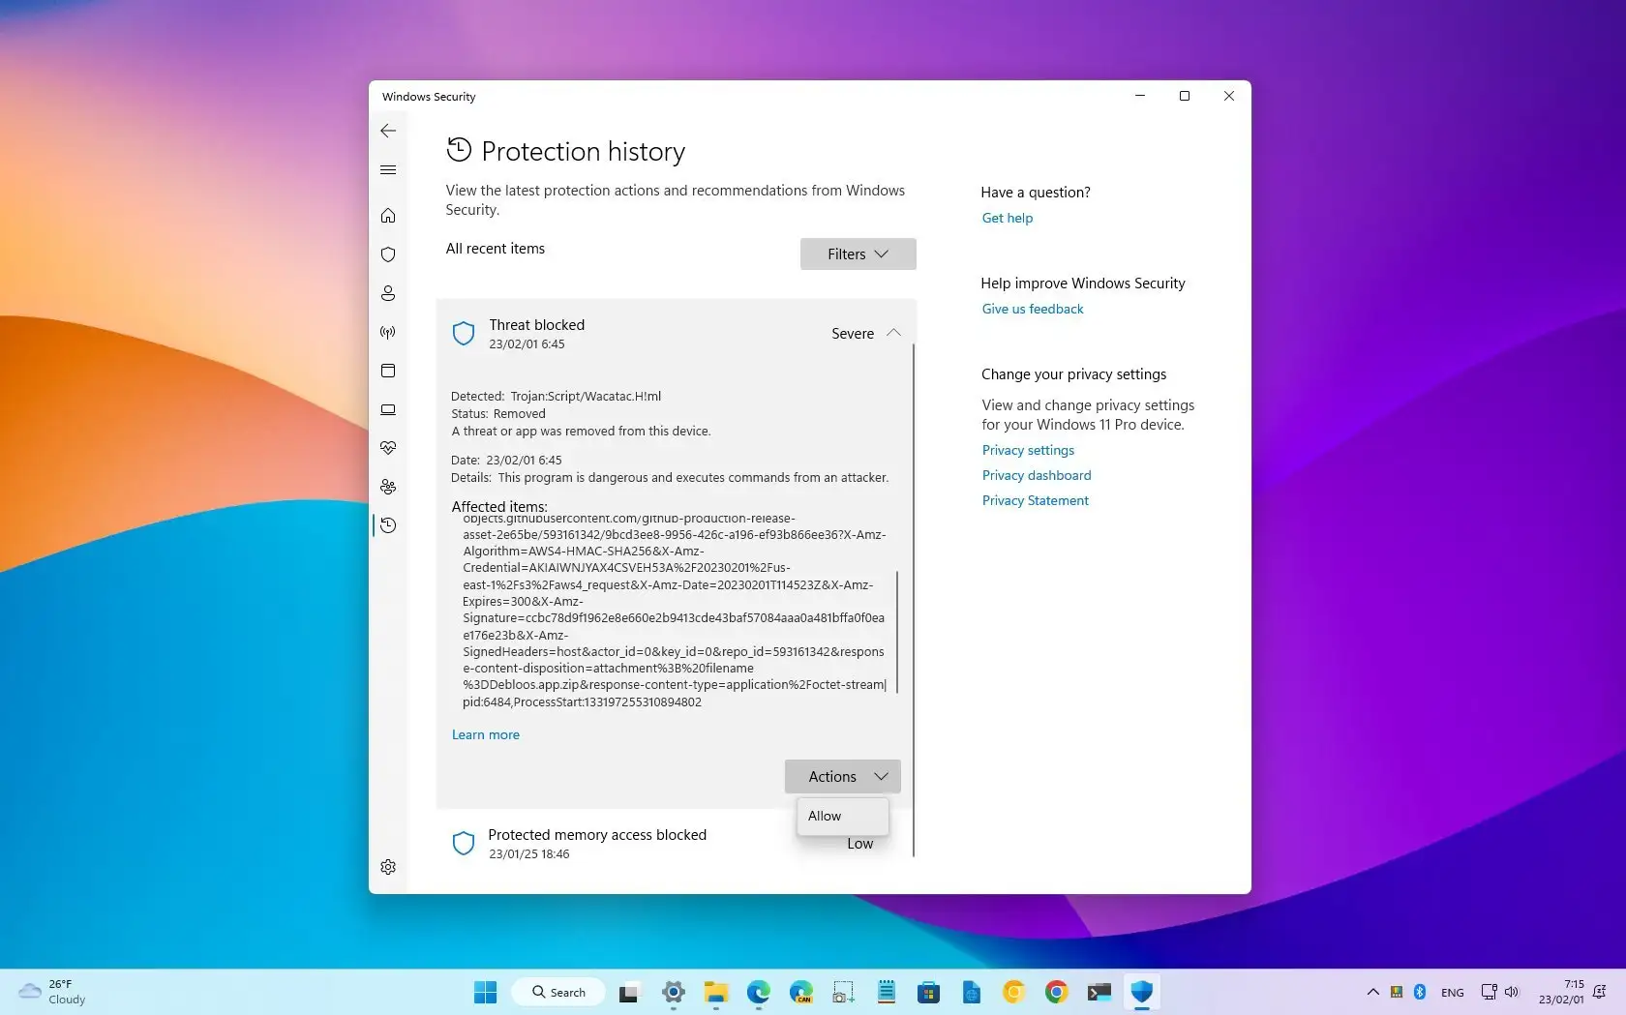Open the Actions dropdown
Image resolution: width=1626 pixels, height=1015 pixels.
coord(841,776)
